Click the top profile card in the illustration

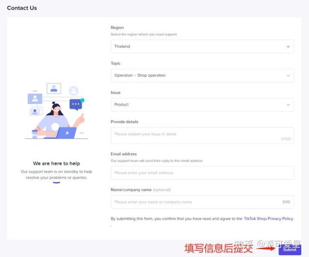pyautogui.click(x=54, y=88)
